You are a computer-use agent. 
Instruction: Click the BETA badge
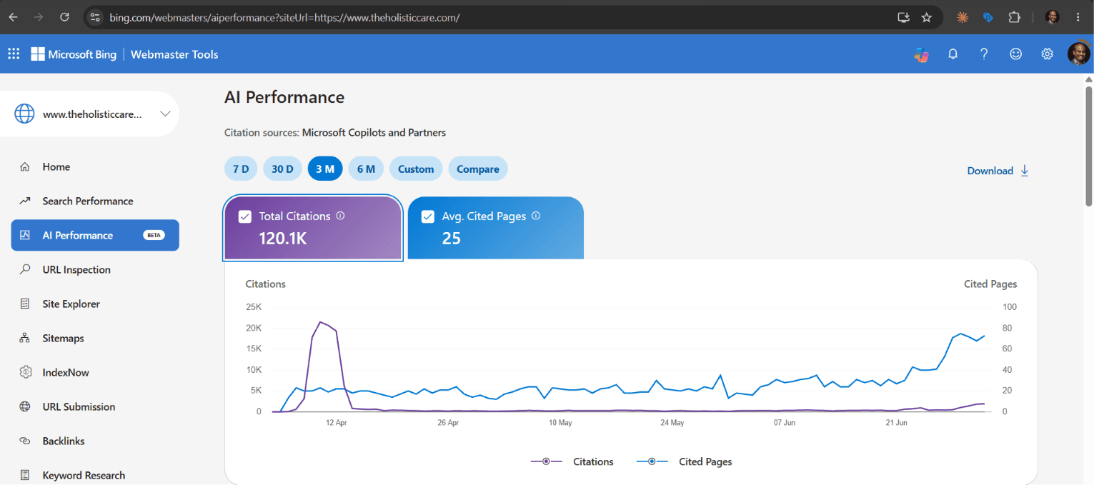(154, 236)
